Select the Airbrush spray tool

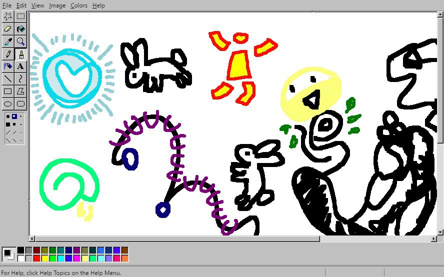coord(8,66)
